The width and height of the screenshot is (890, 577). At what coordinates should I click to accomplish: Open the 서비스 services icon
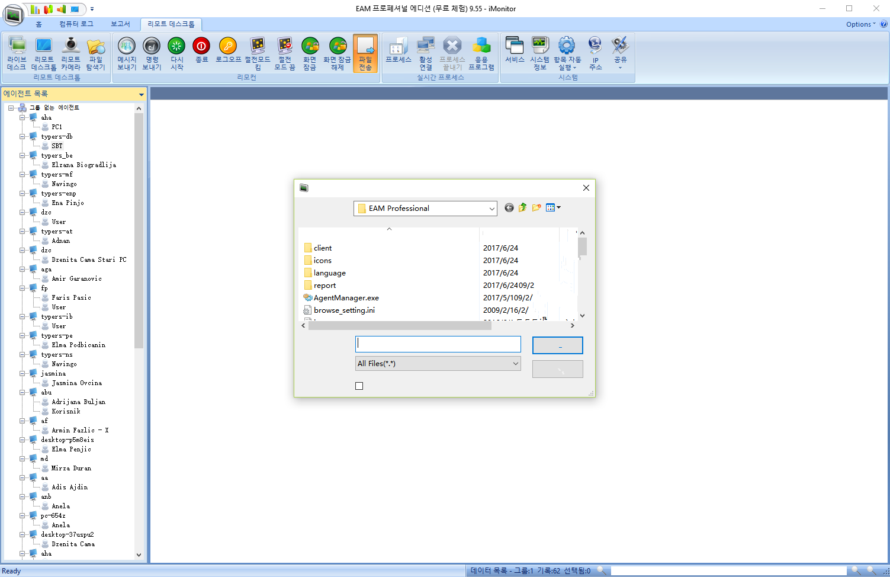coord(515,50)
